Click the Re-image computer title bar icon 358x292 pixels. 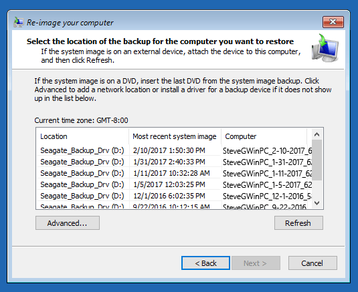[18, 22]
